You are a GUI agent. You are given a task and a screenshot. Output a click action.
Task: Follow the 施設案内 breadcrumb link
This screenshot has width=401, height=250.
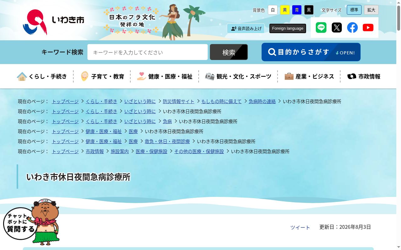tap(120, 151)
